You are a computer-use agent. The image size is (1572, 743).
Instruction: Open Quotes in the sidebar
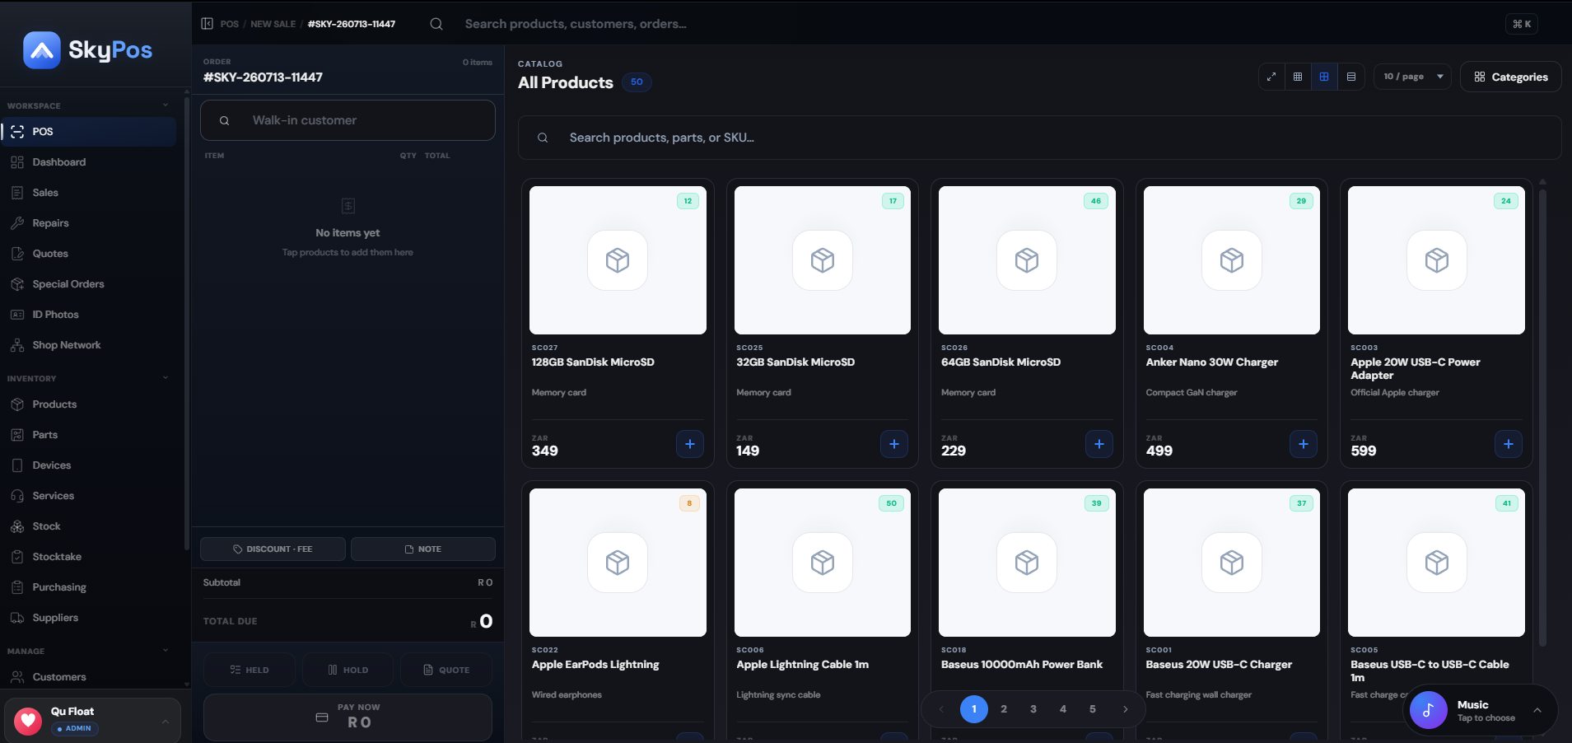click(x=88, y=254)
